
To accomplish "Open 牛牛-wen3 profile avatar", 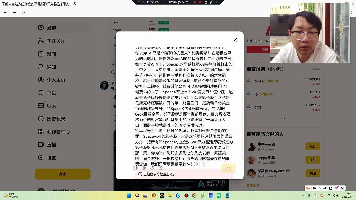I will [251, 147].
